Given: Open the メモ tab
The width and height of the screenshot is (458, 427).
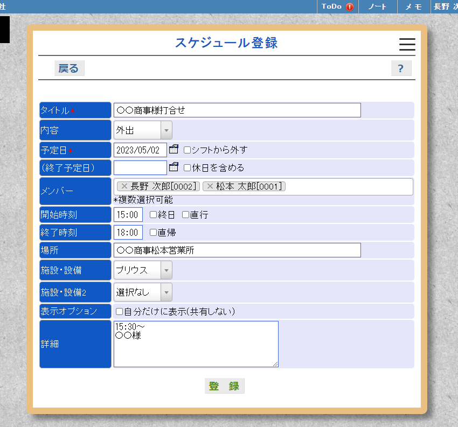Looking at the screenshot, I should [x=413, y=7].
